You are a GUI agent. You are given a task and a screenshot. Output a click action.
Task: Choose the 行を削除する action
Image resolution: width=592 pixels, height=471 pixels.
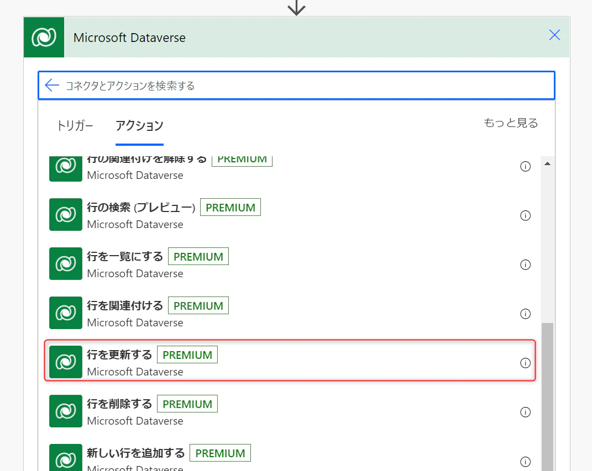coord(290,411)
